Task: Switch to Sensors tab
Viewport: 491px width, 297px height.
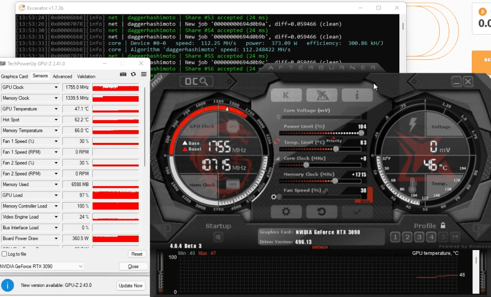Action: (40, 76)
